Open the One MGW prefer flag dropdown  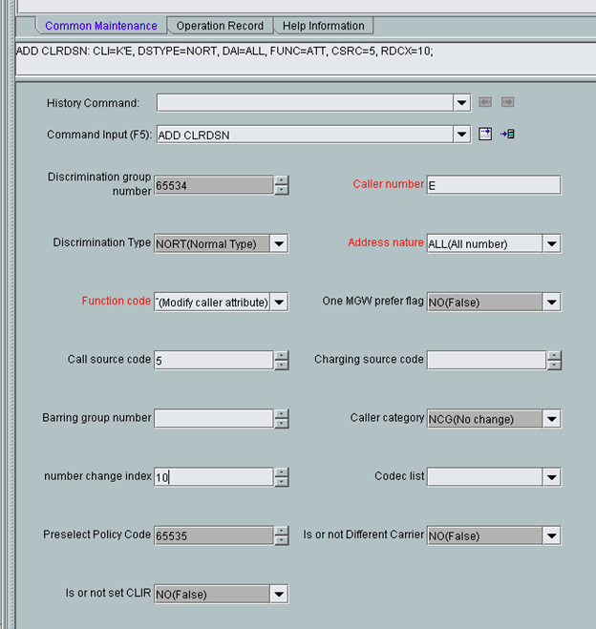(551, 302)
